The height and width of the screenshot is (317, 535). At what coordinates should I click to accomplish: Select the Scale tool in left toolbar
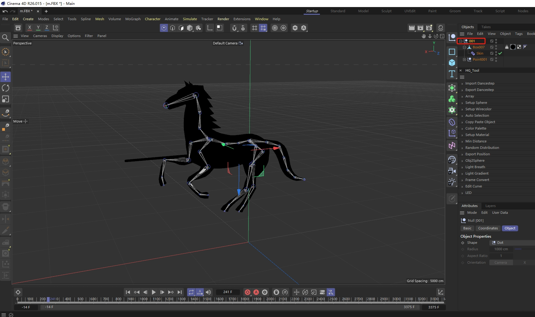click(6, 99)
